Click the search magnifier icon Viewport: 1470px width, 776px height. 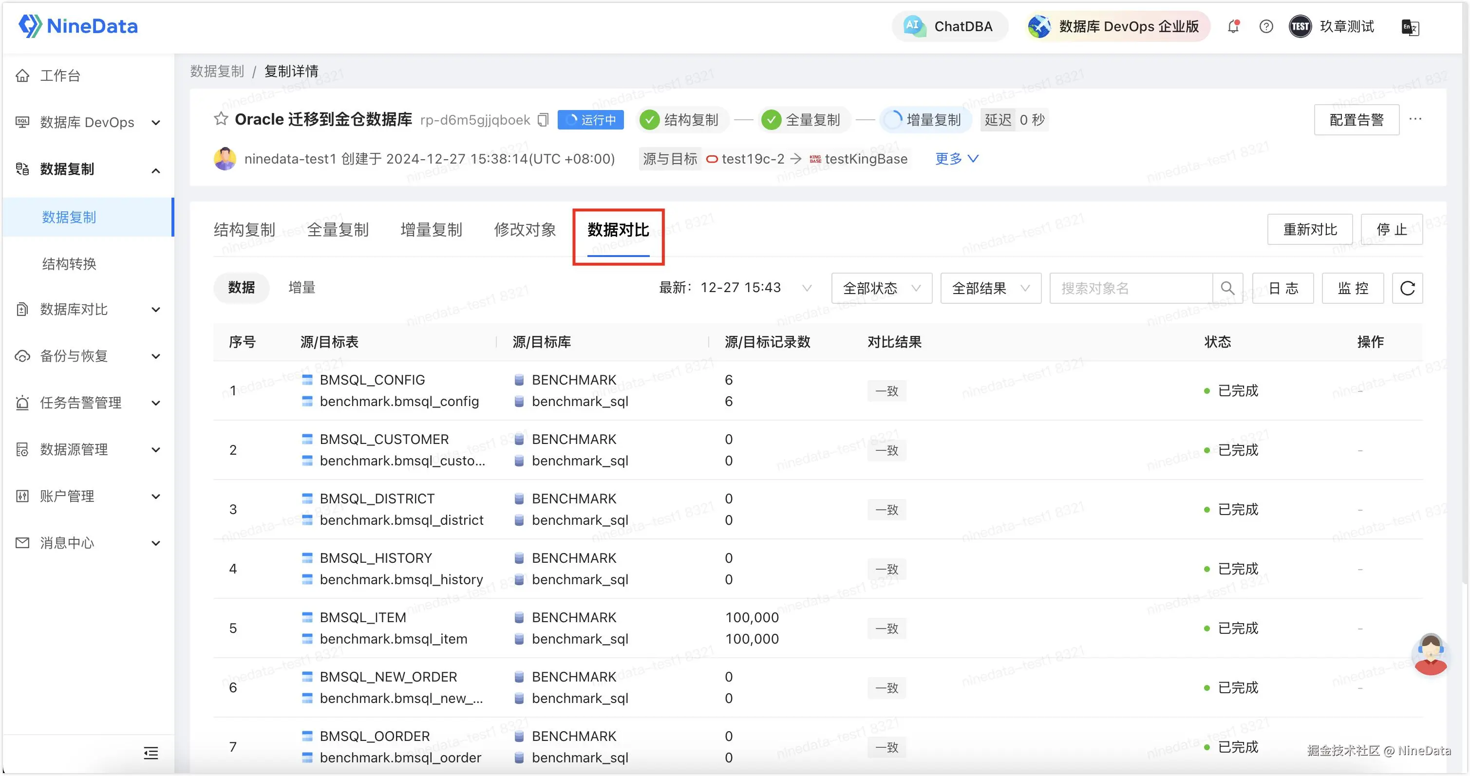tap(1227, 288)
